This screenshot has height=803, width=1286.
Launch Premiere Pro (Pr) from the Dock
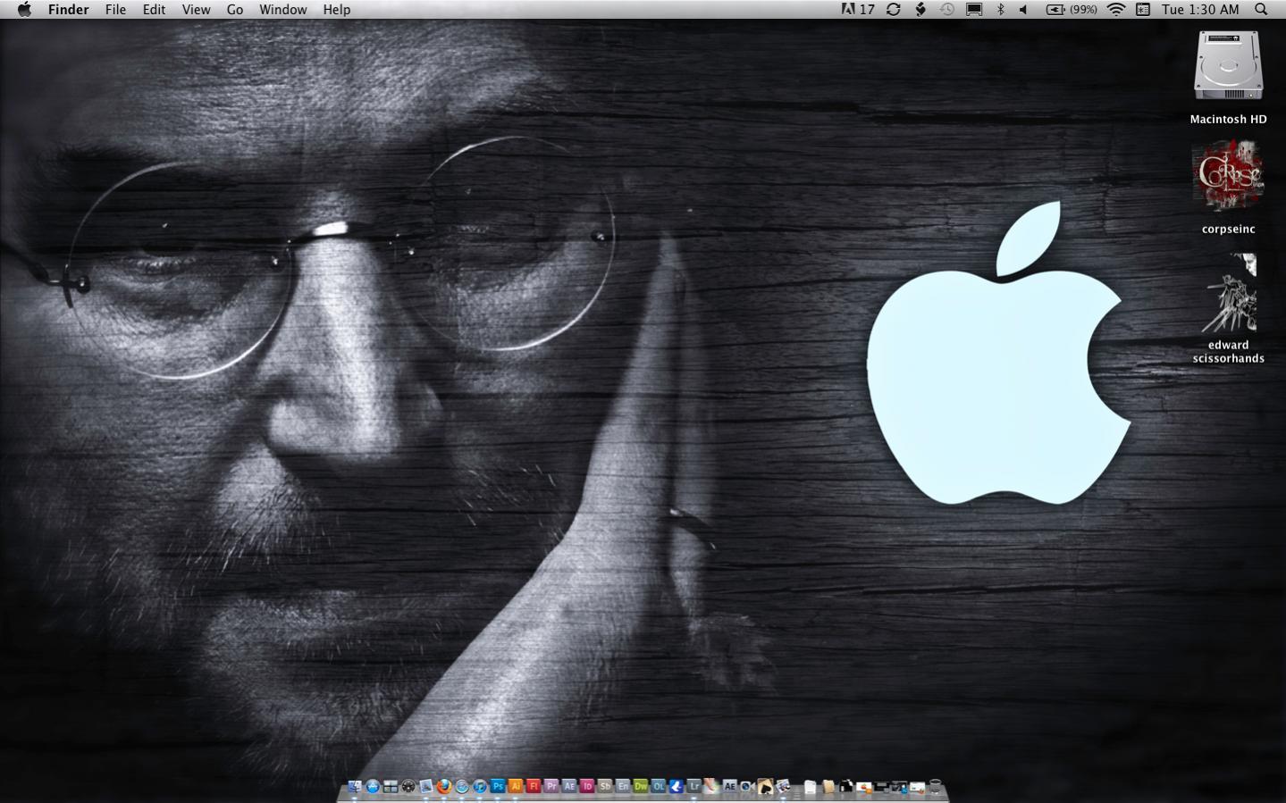click(x=551, y=786)
